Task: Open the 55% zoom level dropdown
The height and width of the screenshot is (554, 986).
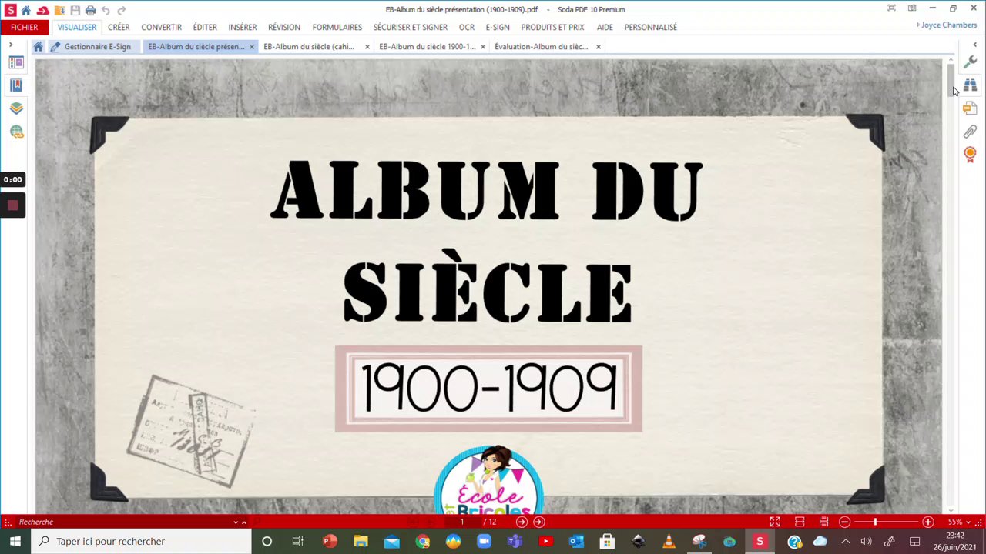Action: tap(959, 522)
